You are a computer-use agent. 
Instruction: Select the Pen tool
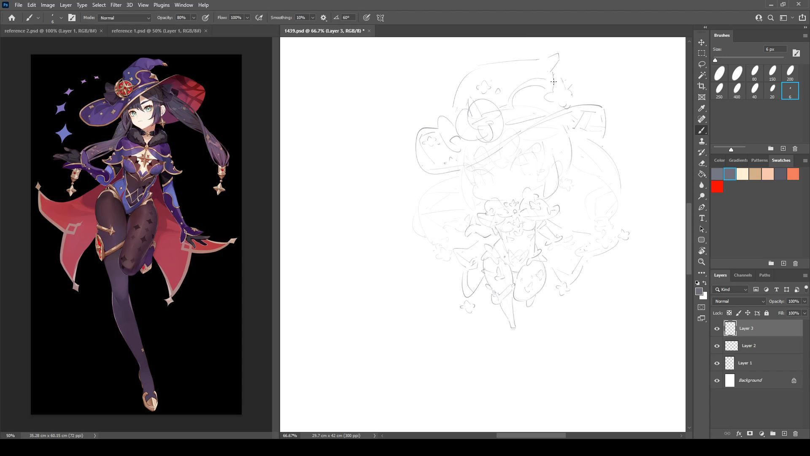coord(702,207)
